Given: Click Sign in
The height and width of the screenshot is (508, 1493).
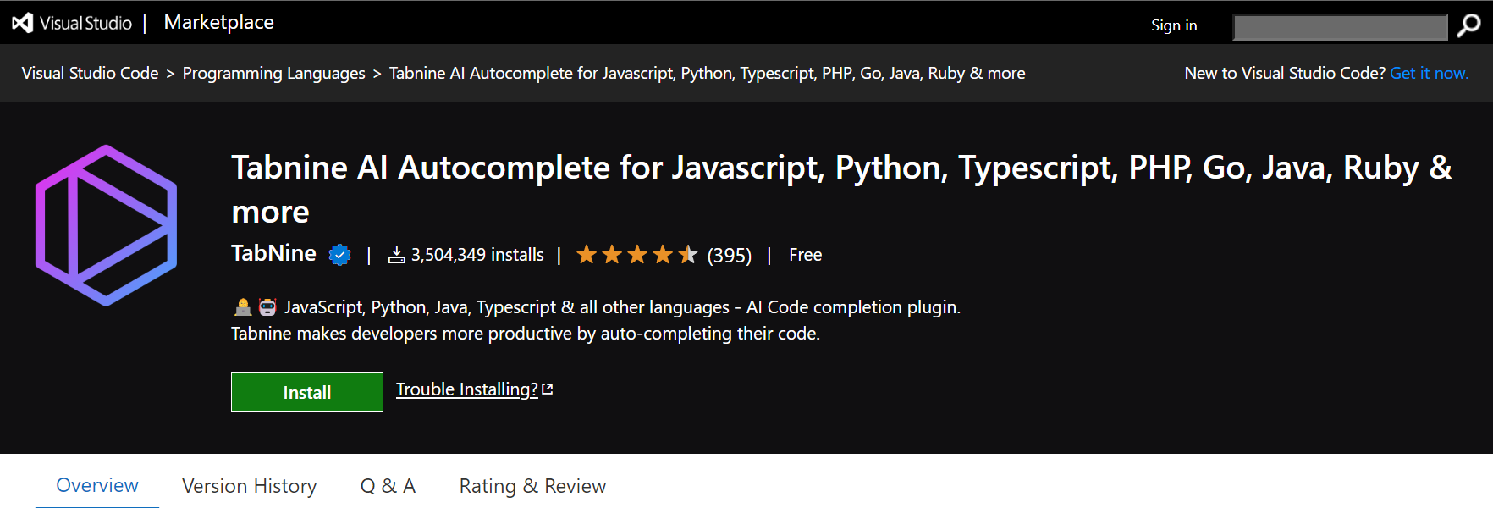Looking at the screenshot, I should pos(1174,25).
